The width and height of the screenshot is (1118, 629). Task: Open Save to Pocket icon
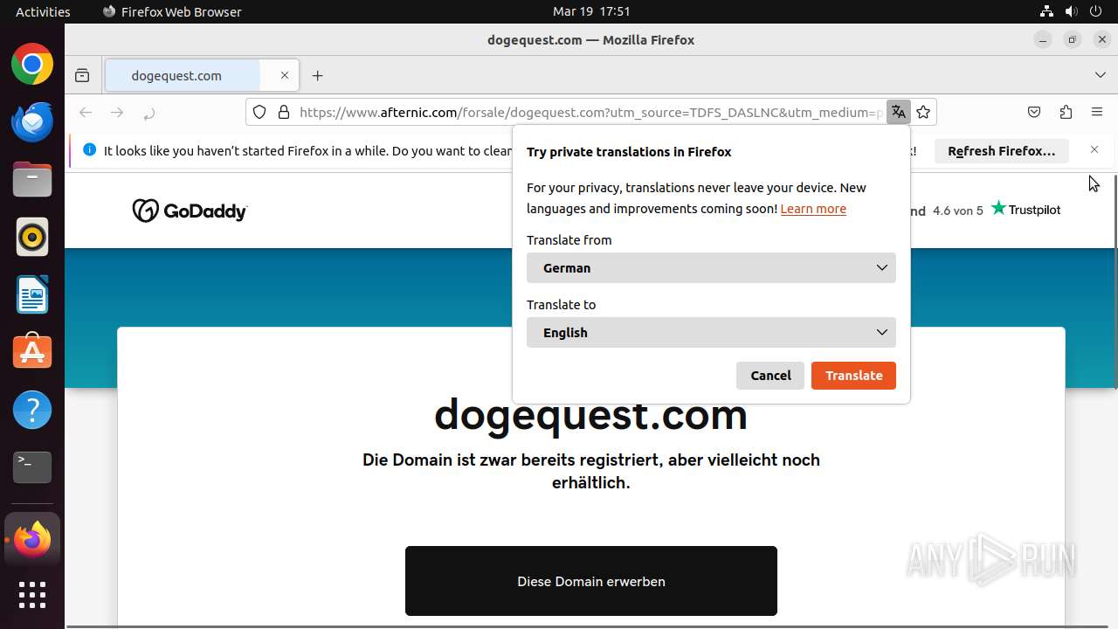(1034, 112)
